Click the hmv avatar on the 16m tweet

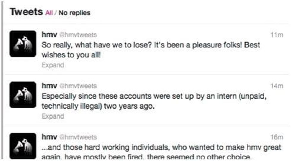pos(23,145)
